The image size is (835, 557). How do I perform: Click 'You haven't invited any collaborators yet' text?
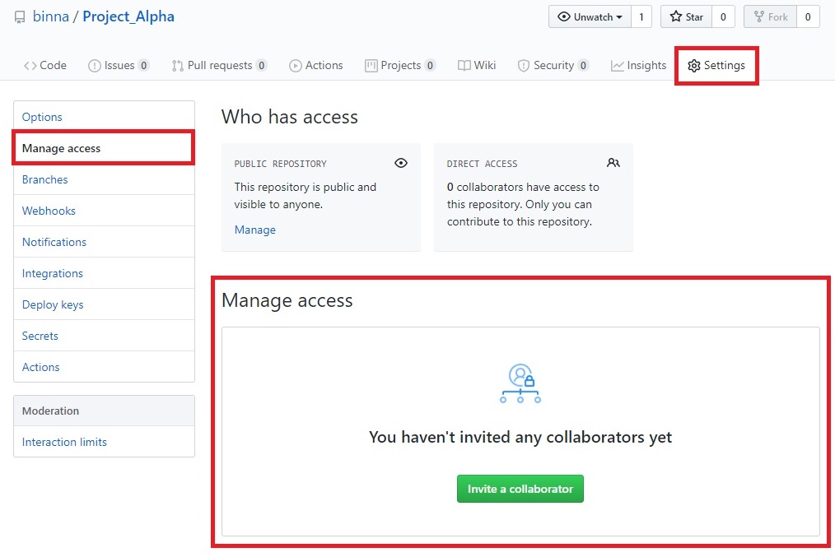[x=520, y=438]
